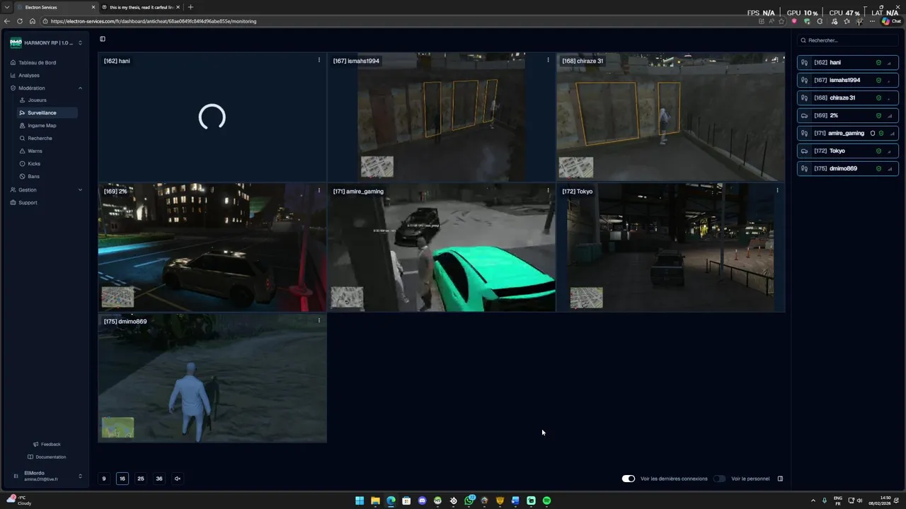The image size is (906, 509).
Task: Select [167] ismahs1994 in player list
Action: click(x=847, y=81)
